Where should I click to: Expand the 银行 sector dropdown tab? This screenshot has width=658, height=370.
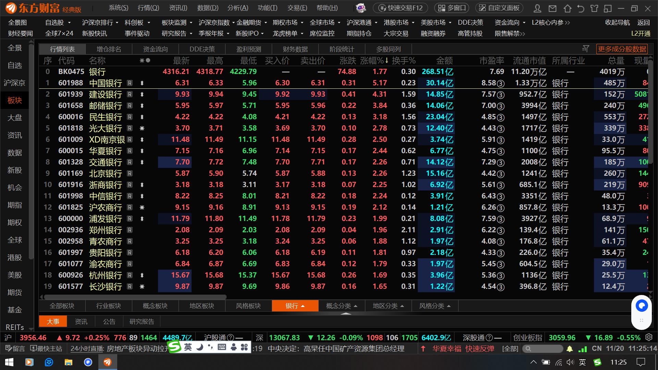click(x=295, y=306)
